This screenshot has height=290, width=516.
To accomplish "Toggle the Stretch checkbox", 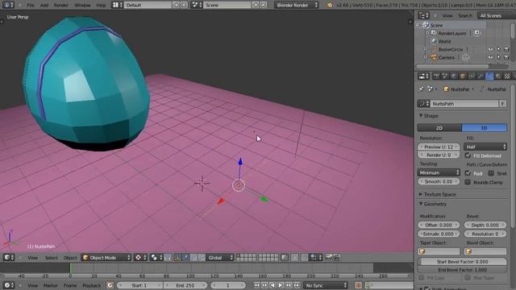I will pyautogui.click(x=491, y=173).
